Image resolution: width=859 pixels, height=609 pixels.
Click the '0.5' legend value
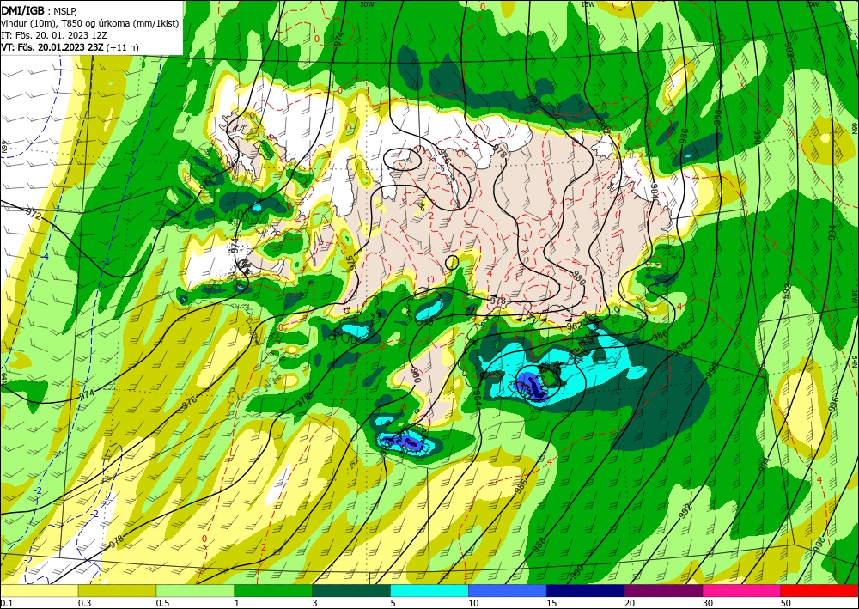(x=162, y=603)
